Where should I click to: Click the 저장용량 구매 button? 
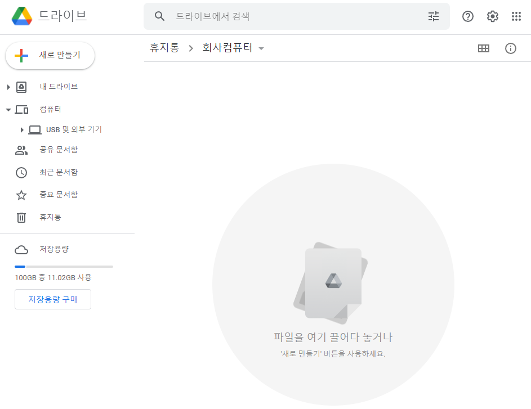53,299
